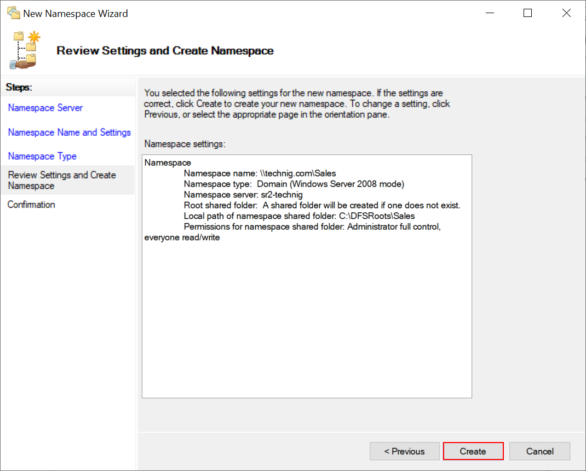Click the Review Settings and Create Namespace heading
The height and width of the screenshot is (471, 586).
pos(164,50)
